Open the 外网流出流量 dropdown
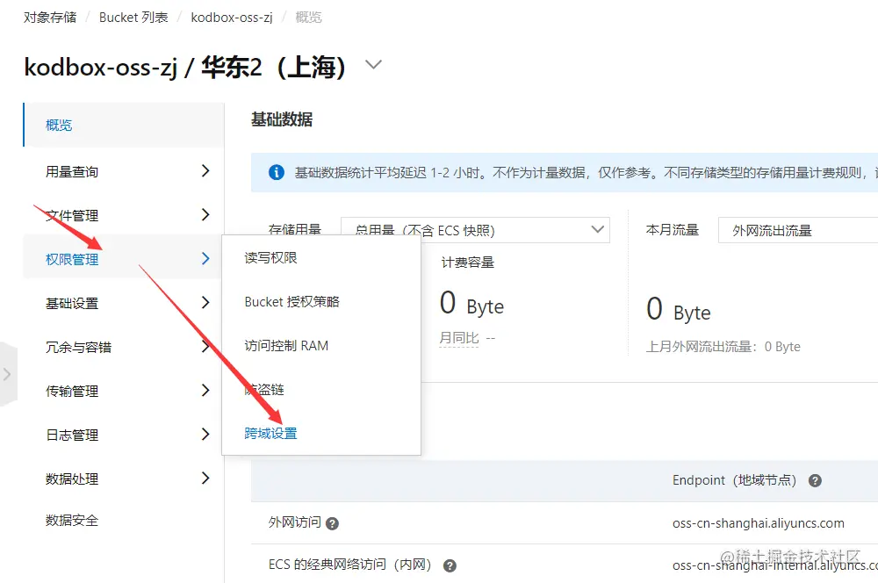Screen dimensions: 878x583 (x=798, y=230)
